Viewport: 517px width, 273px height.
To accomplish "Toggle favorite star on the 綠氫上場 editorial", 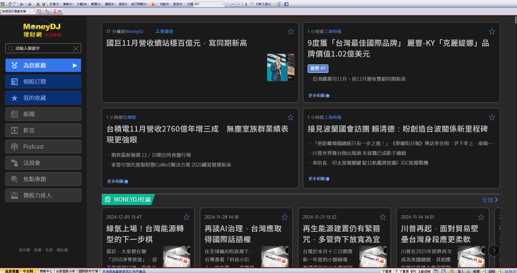I will click(x=186, y=217).
